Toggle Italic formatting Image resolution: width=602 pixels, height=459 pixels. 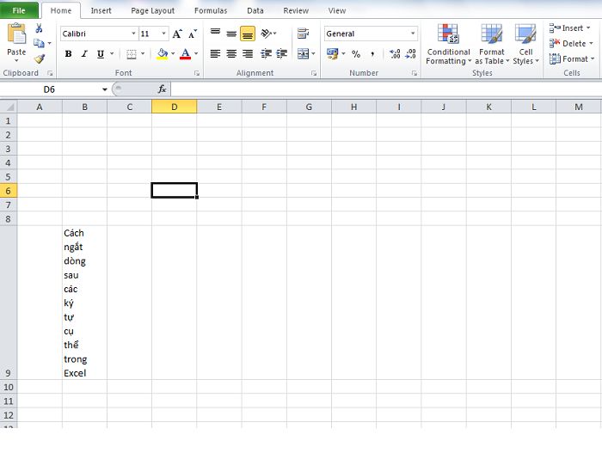(x=84, y=54)
